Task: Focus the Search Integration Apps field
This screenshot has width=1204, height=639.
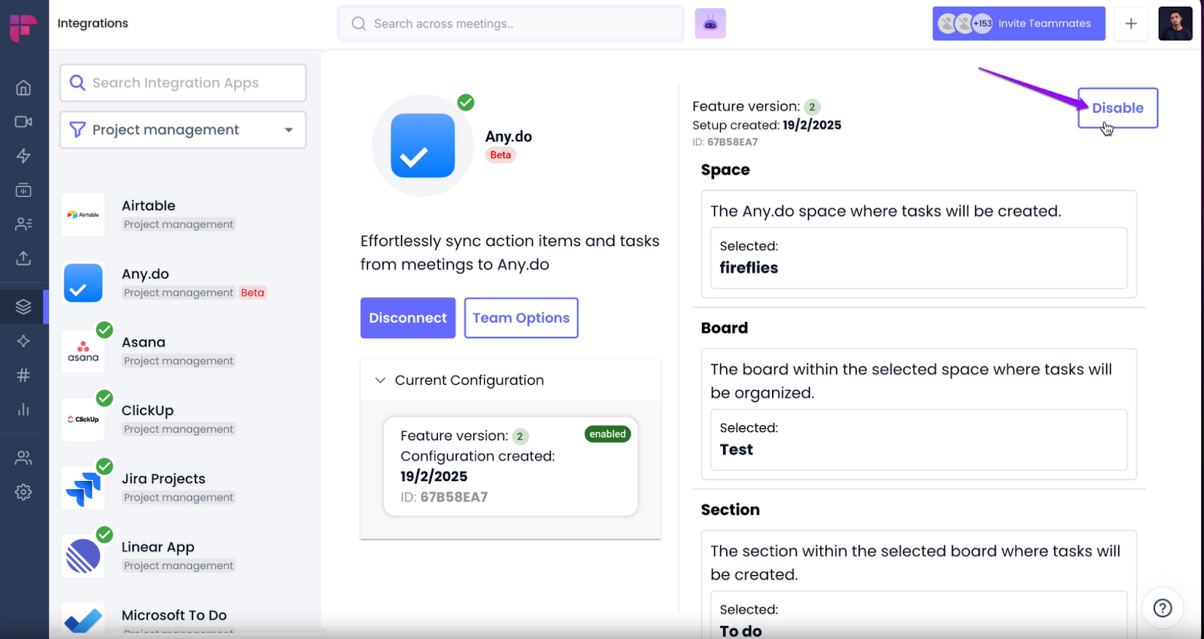Action: point(183,83)
